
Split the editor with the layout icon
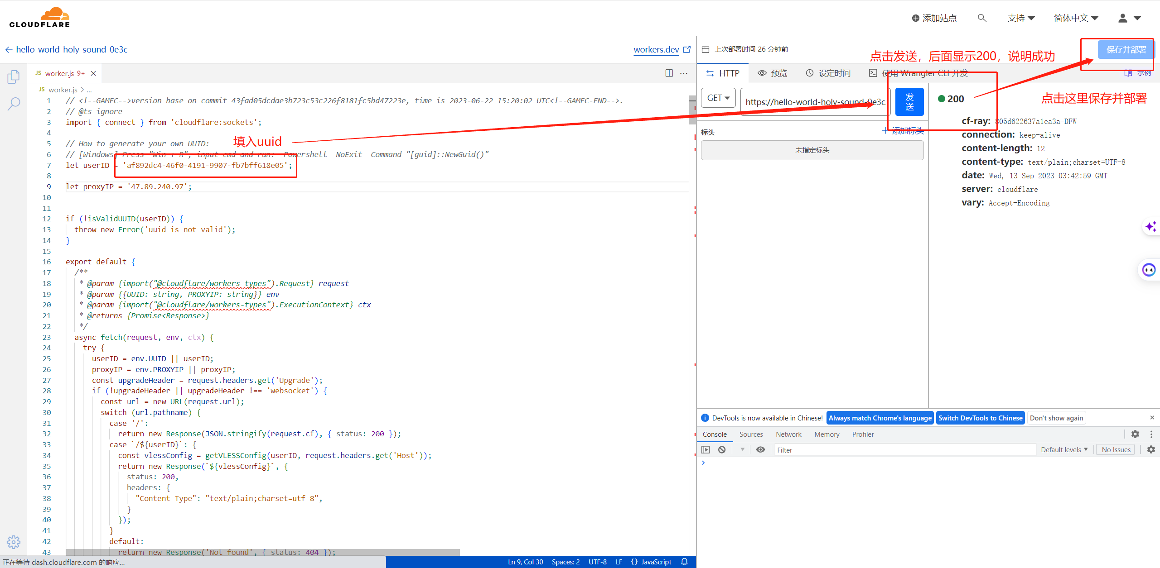pos(669,73)
